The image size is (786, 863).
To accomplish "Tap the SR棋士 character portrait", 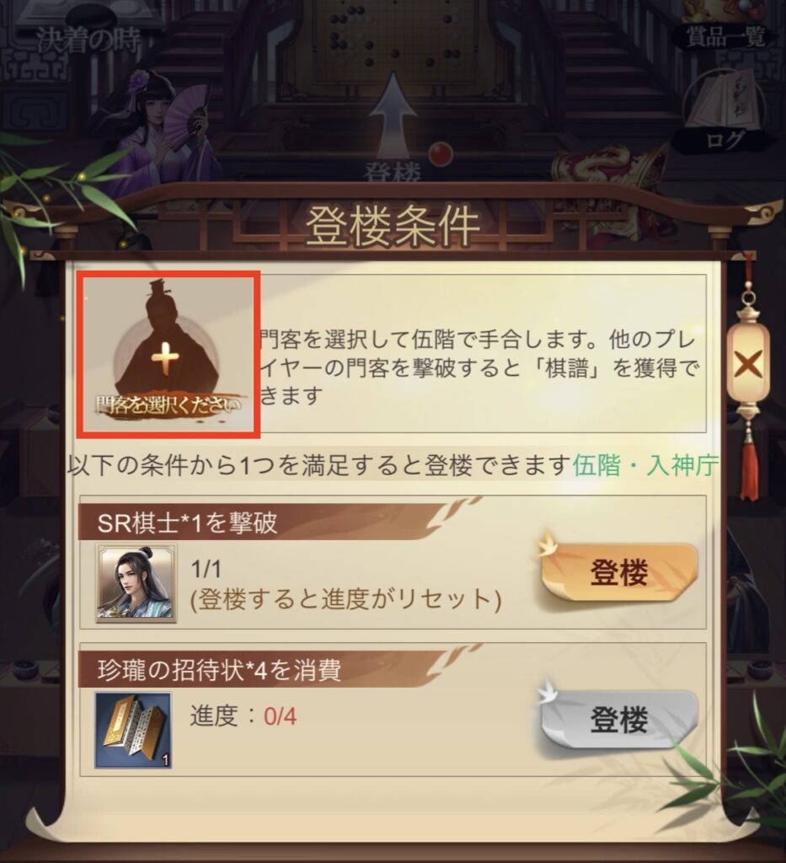I will [x=136, y=583].
